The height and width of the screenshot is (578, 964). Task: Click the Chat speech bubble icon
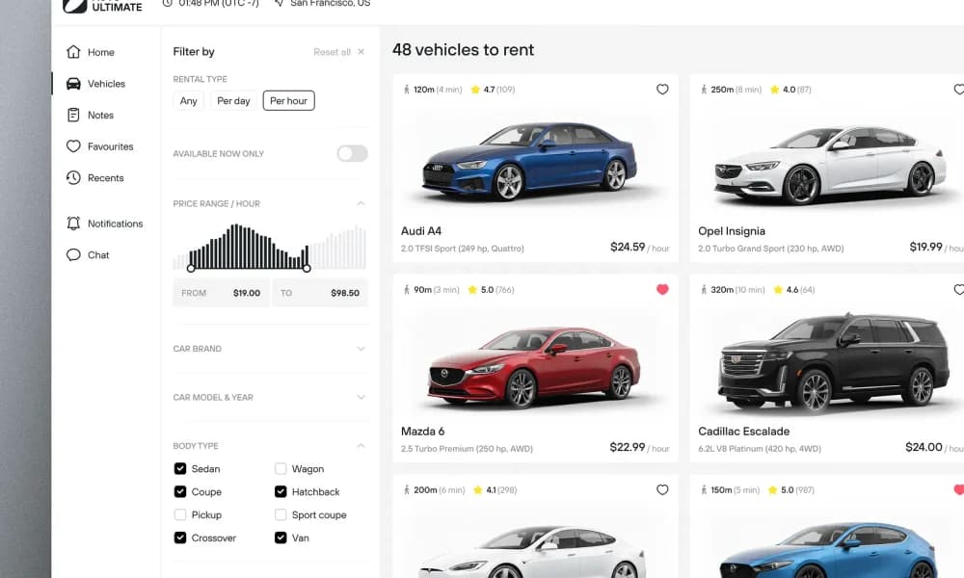pos(73,255)
